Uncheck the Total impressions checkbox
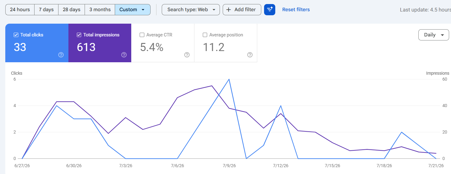451x174 pixels. (x=79, y=35)
